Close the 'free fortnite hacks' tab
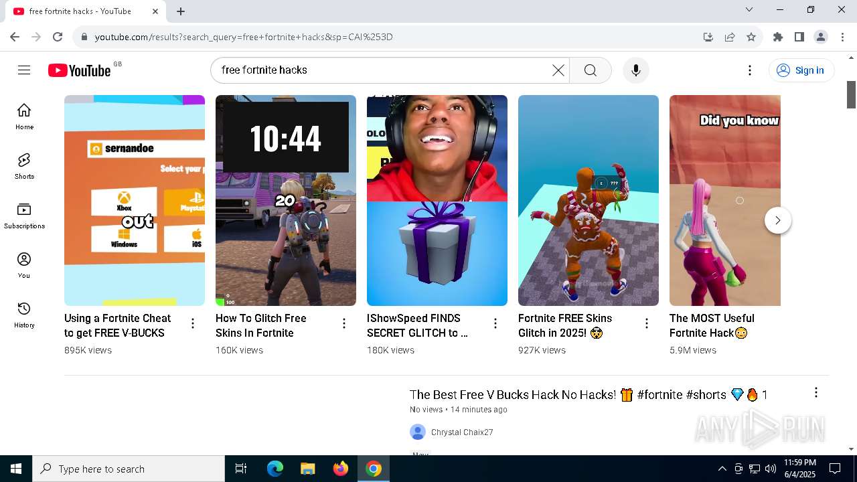857x482 pixels. [x=156, y=11]
